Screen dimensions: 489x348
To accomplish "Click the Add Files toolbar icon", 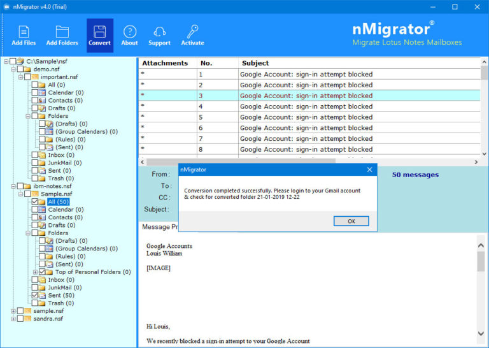I will pyautogui.click(x=24, y=32).
